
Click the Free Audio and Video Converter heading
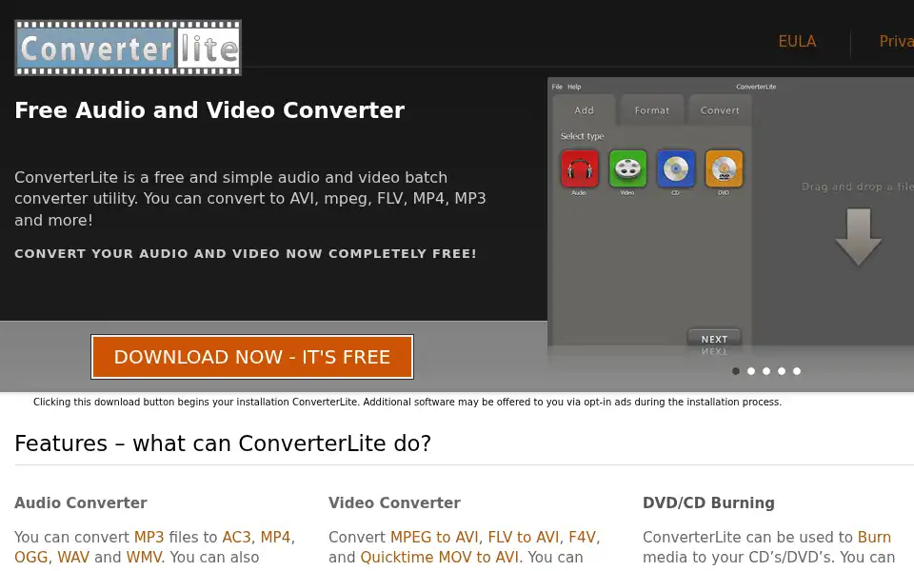point(209,110)
